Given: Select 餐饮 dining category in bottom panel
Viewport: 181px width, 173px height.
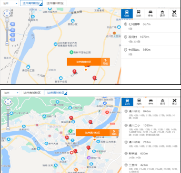Looking at the screenshot, I should [174, 102].
